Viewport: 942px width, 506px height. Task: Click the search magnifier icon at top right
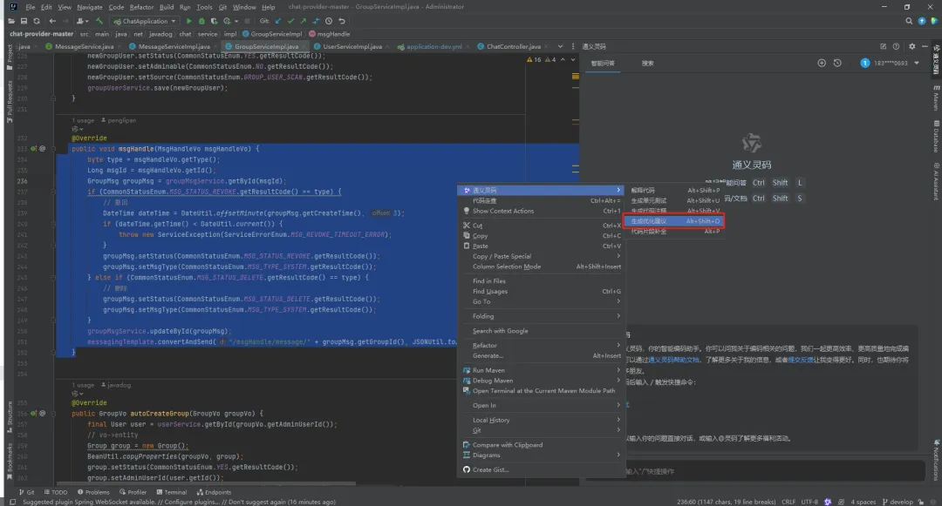click(909, 21)
